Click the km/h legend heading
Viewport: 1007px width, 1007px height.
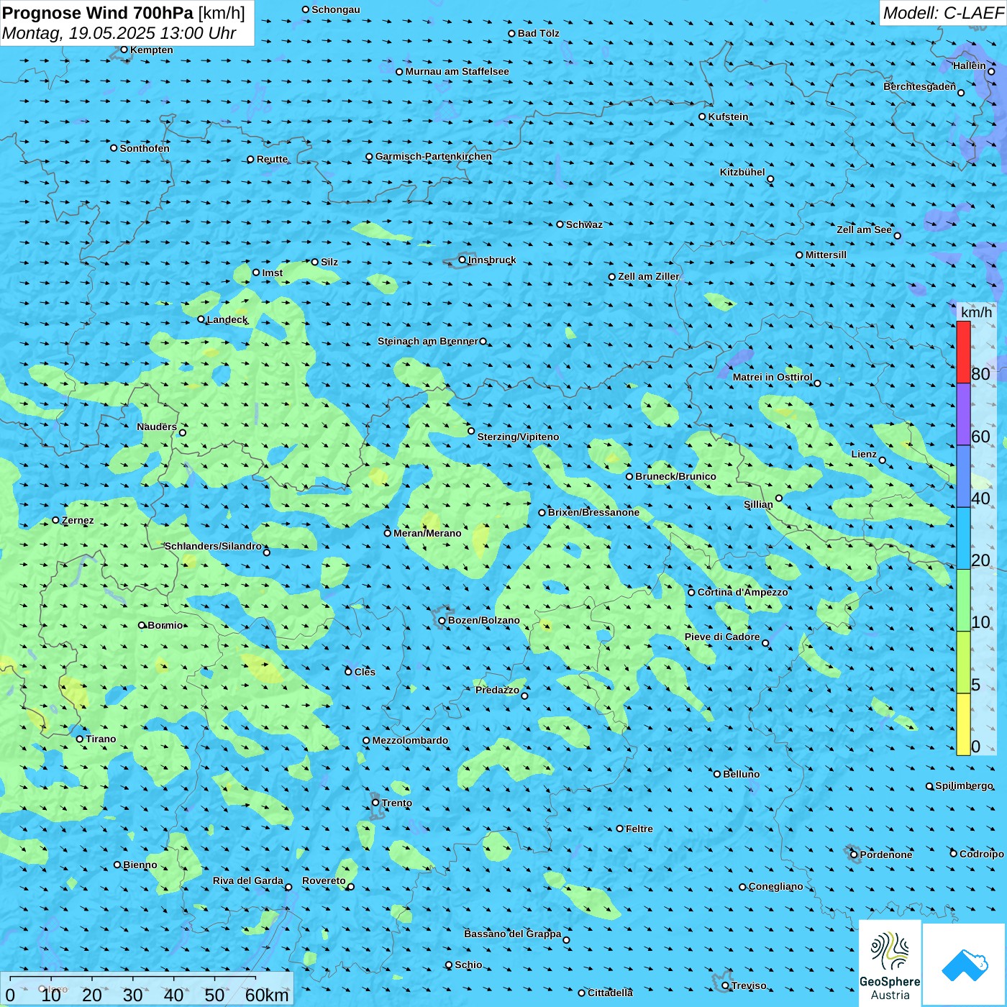pyautogui.click(x=976, y=312)
